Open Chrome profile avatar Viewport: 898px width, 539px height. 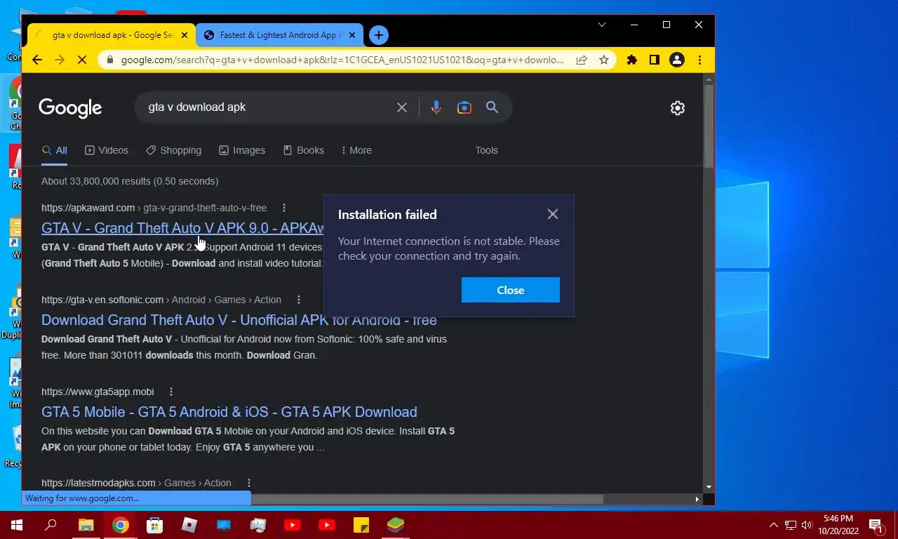click(677, 60)
